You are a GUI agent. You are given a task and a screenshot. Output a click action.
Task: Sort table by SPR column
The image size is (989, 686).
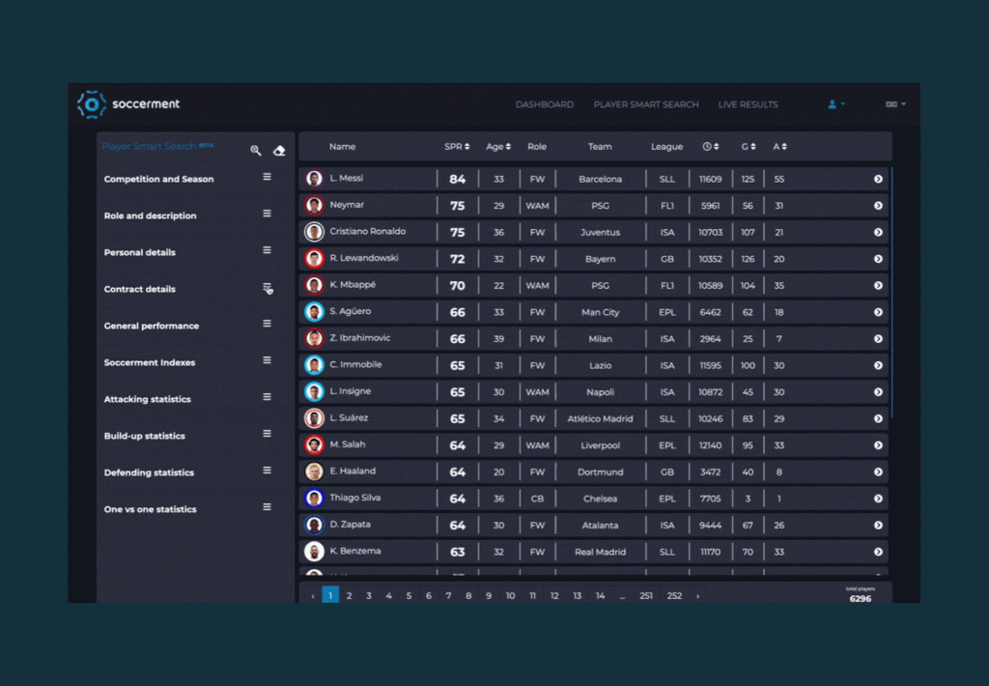[457, 147]
